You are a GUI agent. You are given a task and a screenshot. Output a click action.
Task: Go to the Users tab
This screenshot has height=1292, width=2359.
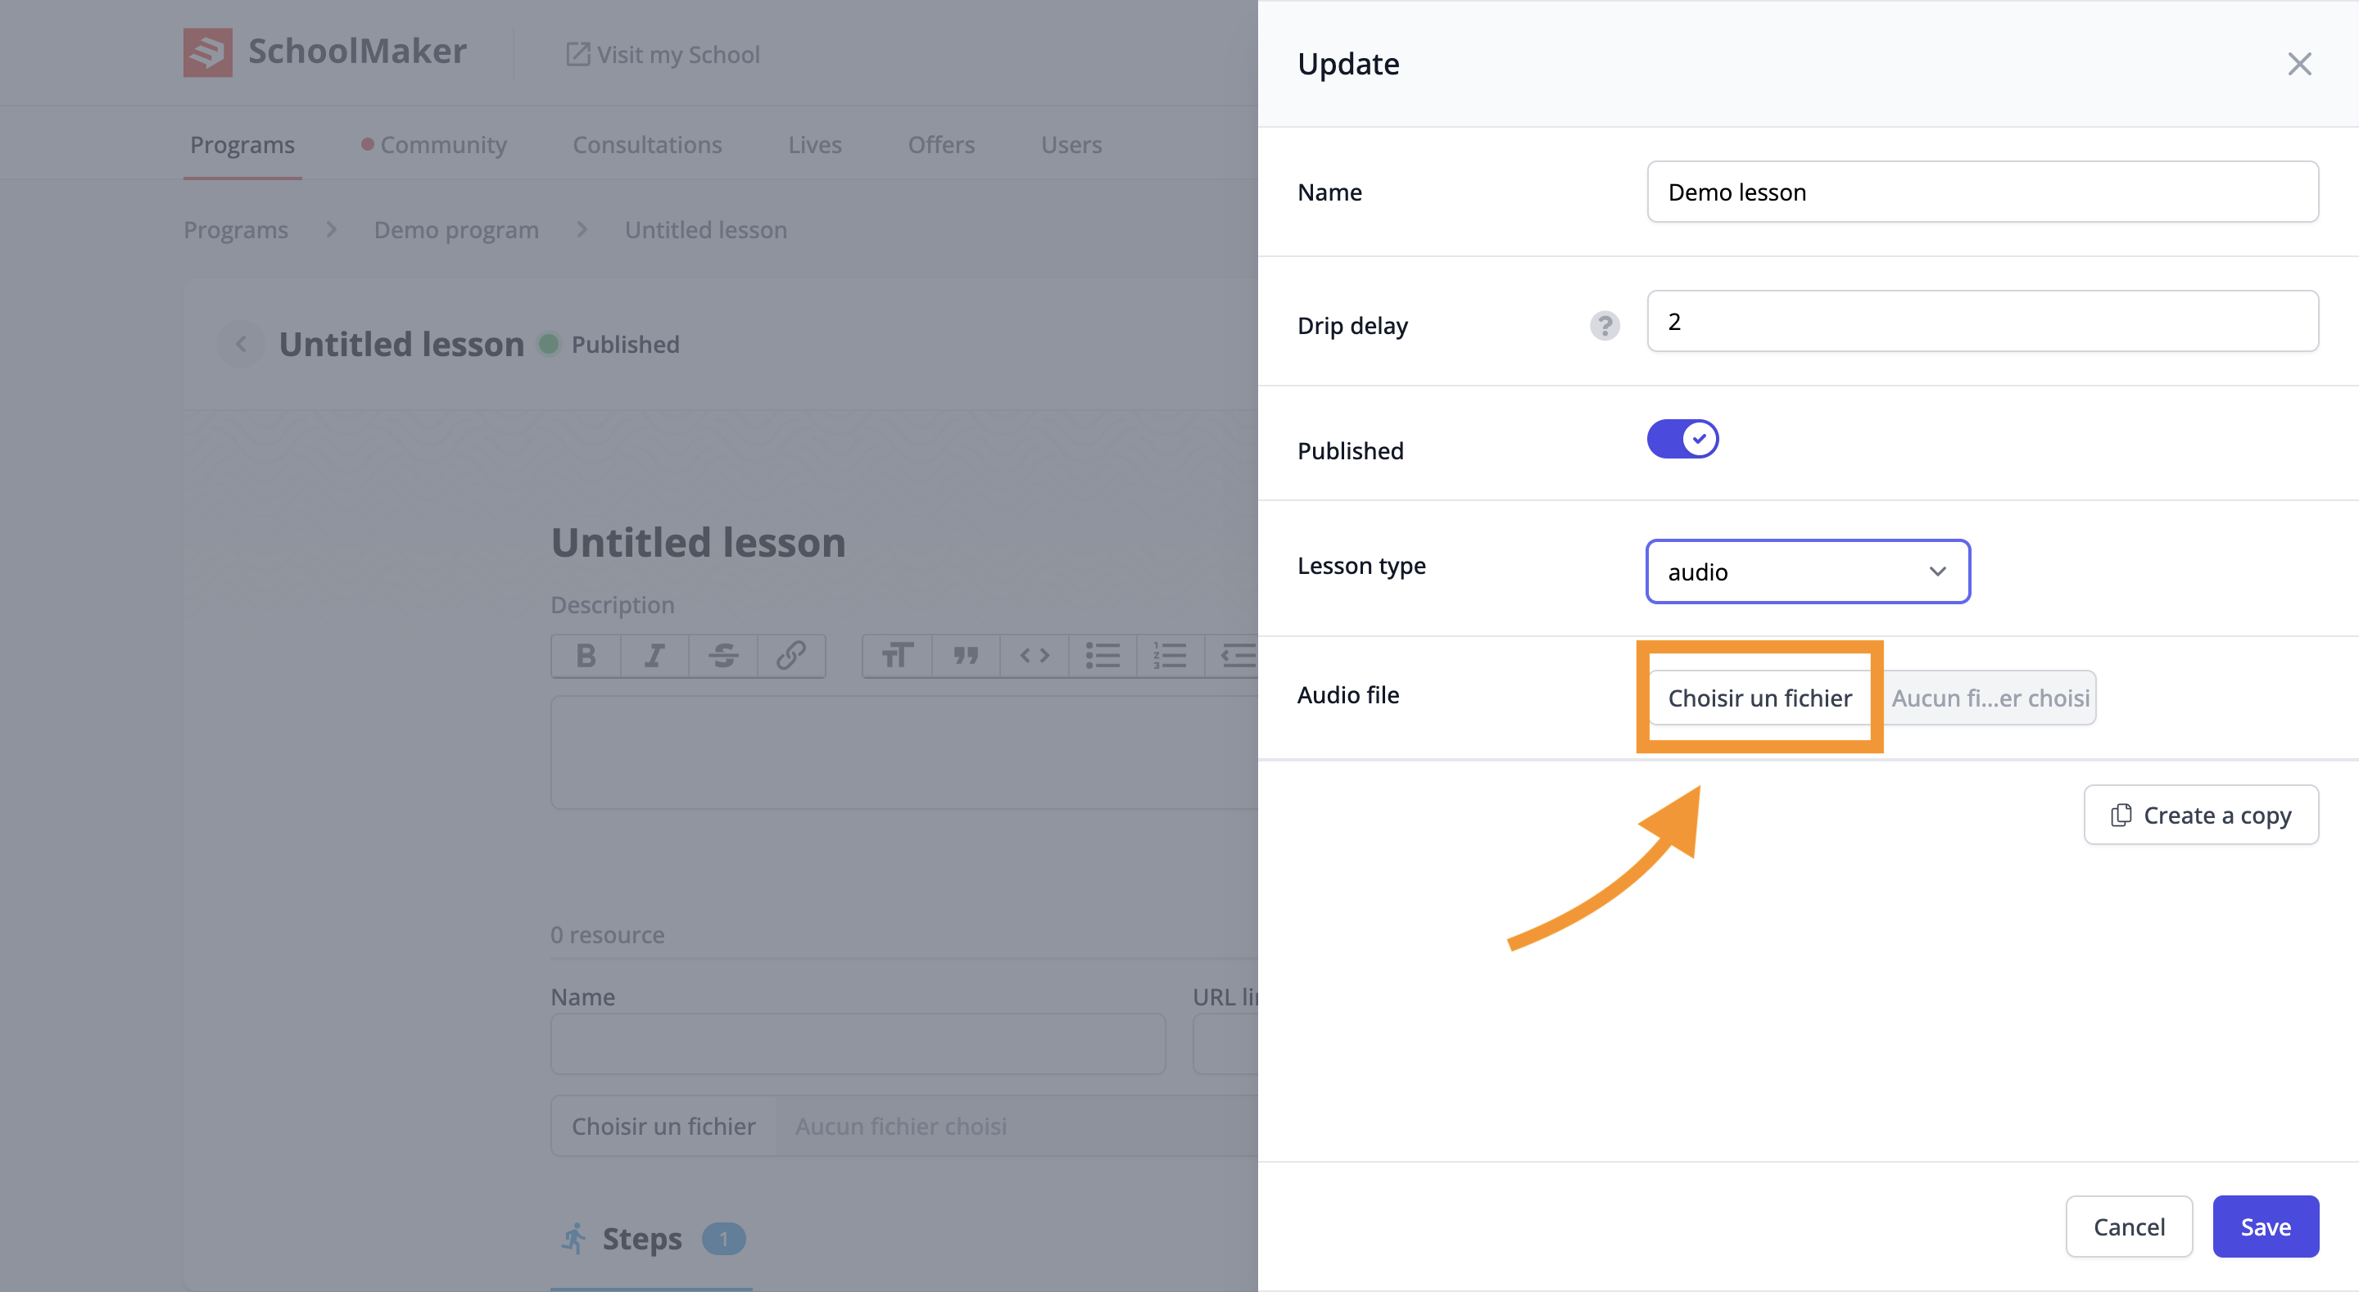point(1071,144)
